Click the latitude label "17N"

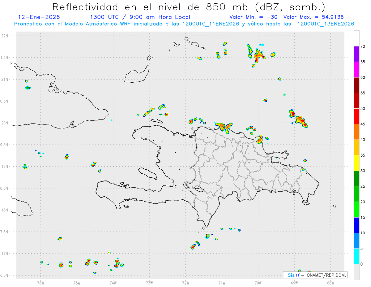click(x=5, y=254)
